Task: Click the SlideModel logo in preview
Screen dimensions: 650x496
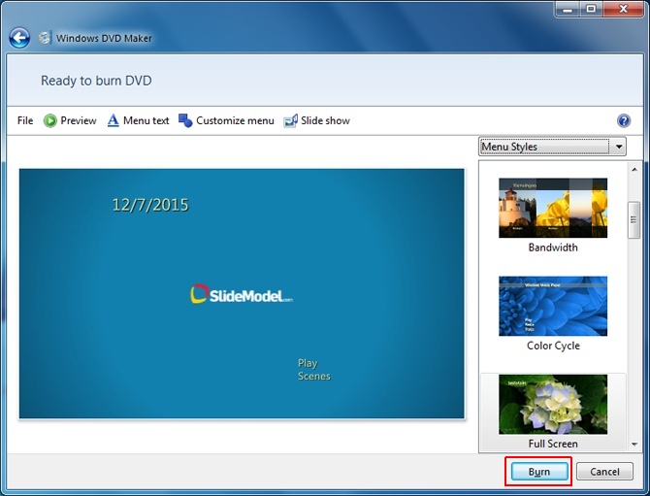Action: 242,294
